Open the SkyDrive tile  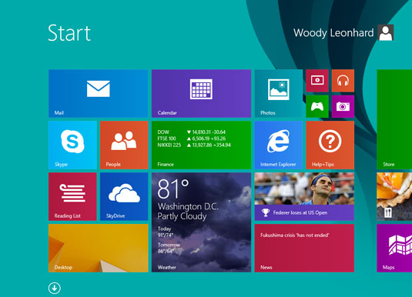pos(124,196)
